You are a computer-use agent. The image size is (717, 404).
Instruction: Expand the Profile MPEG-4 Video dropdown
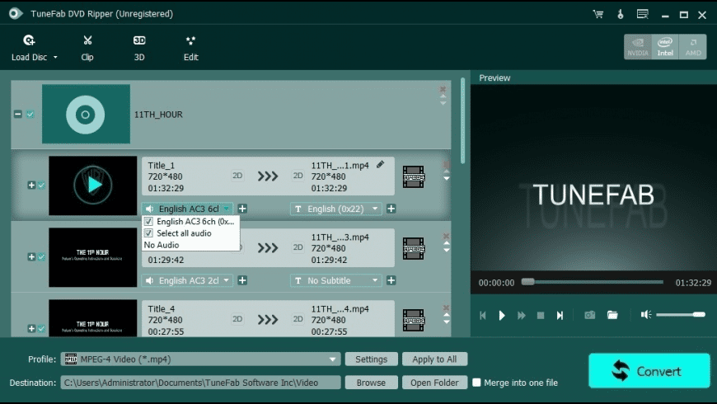(x=333, y=359)
